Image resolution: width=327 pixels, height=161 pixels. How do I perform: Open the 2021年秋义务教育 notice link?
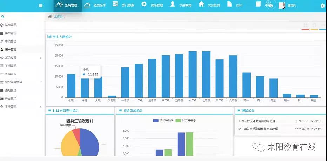coord(258,121)
